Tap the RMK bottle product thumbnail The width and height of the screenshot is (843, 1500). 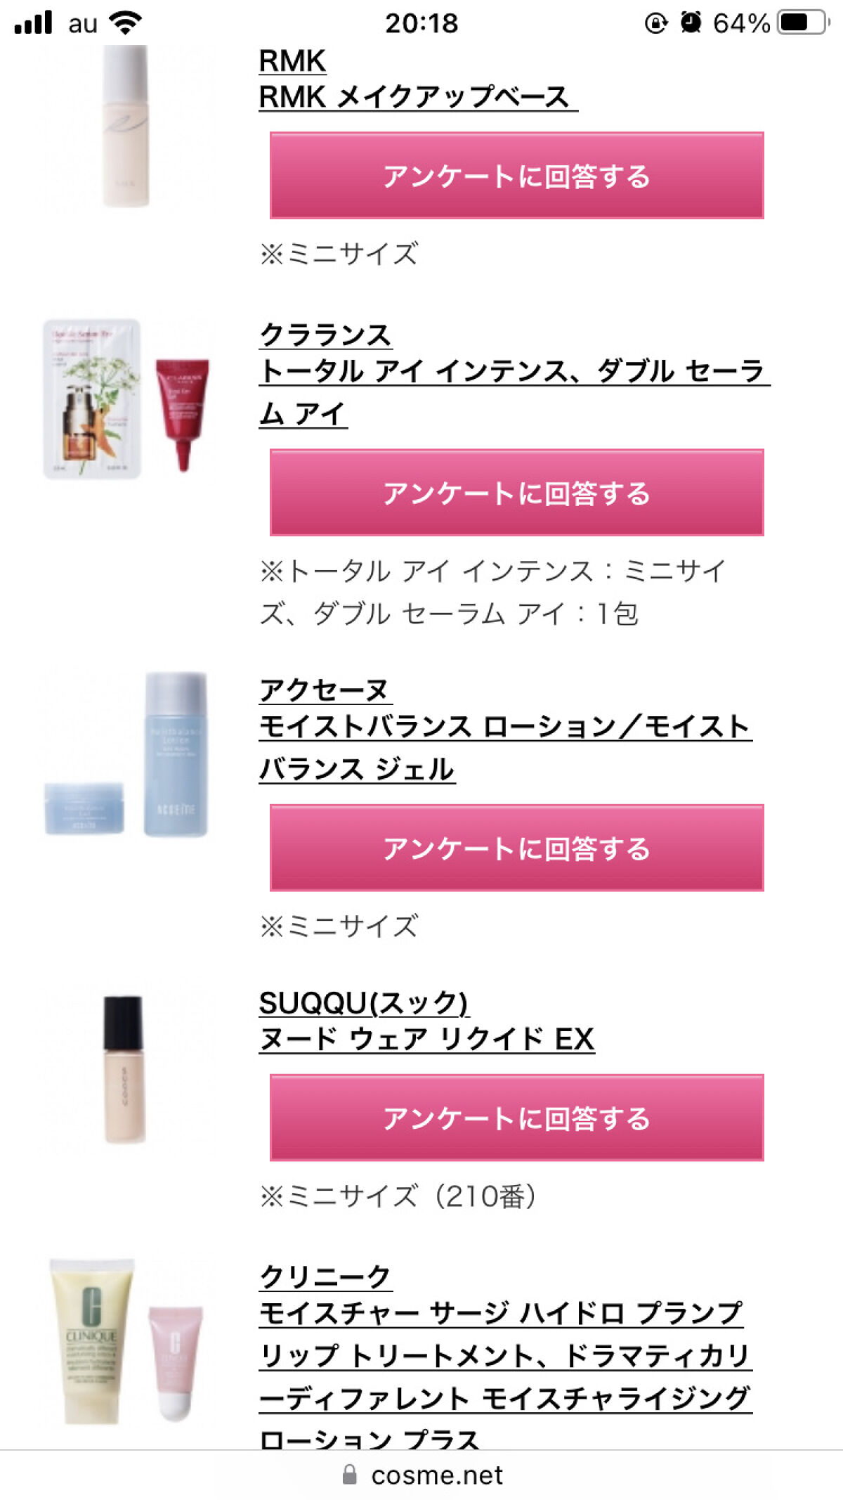[x=126, y=127]
